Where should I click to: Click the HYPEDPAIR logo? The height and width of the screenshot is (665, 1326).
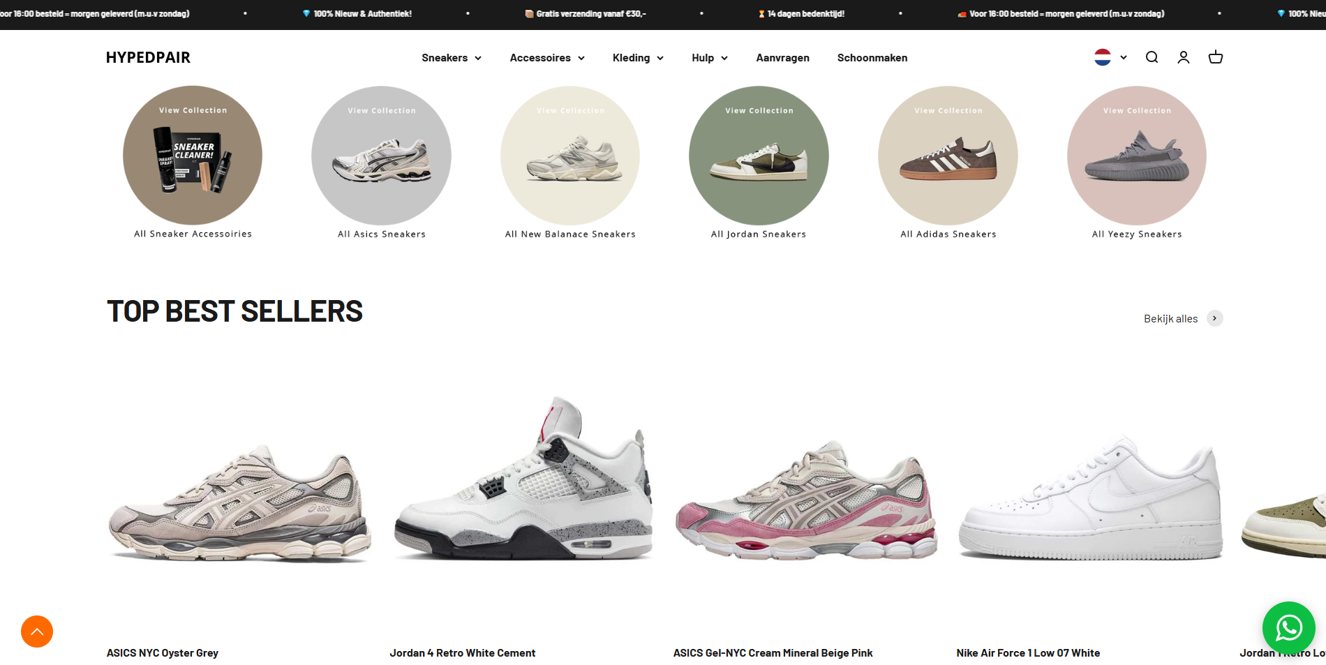tap(148, 58)
